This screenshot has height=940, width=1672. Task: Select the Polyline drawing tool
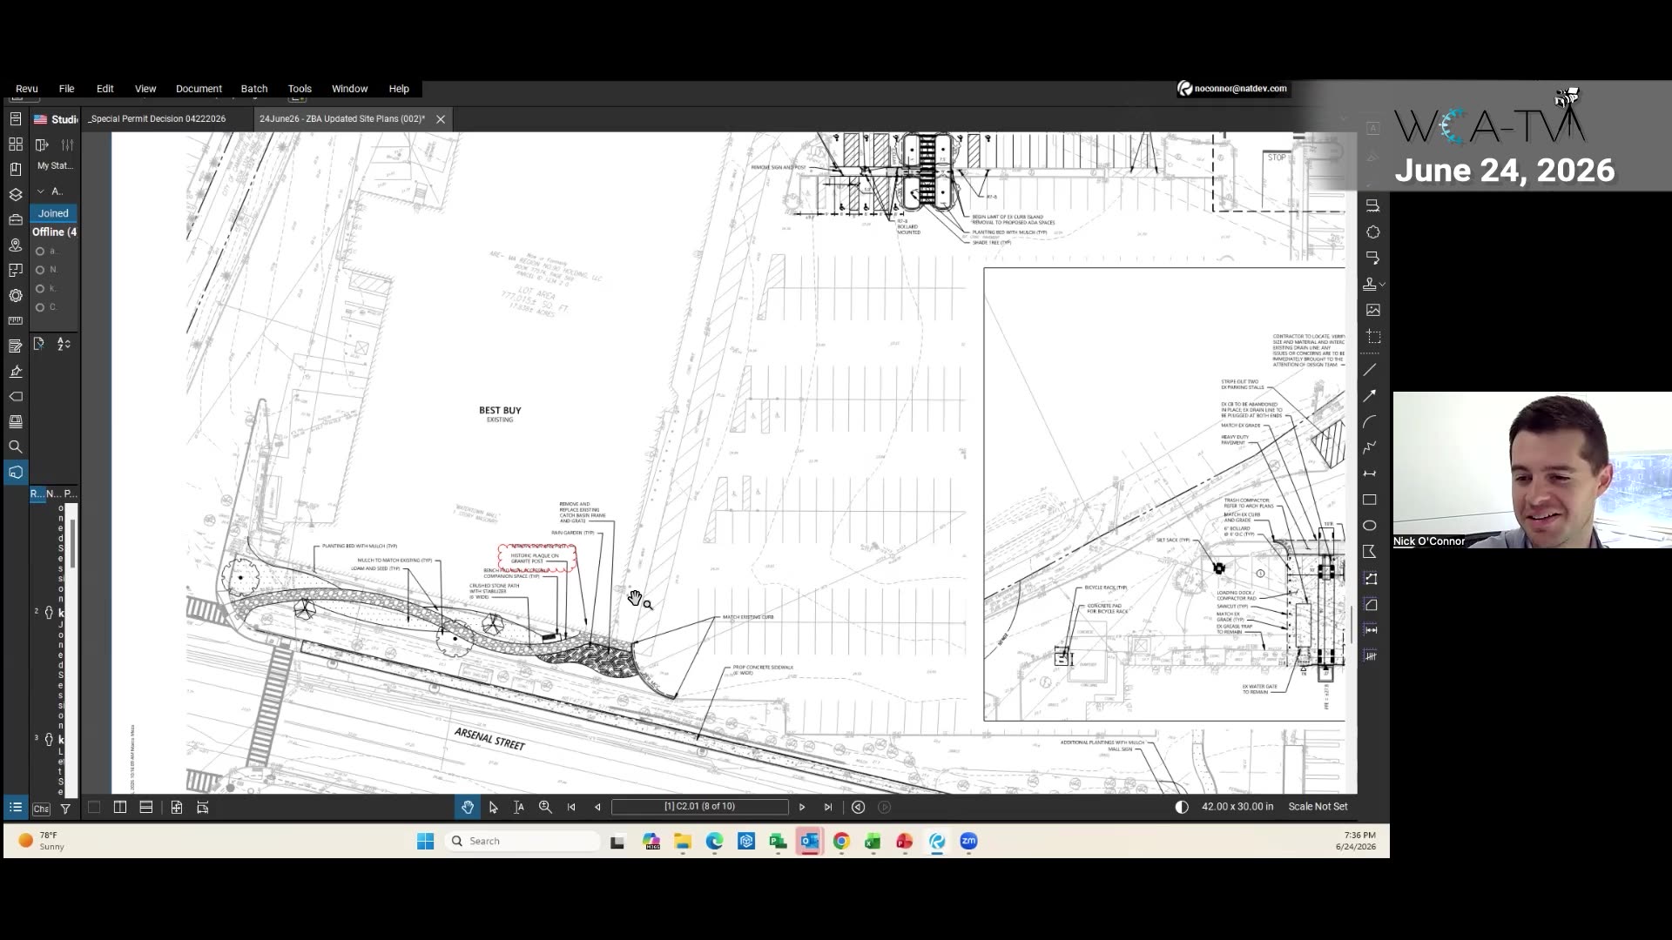[1370, 447]
